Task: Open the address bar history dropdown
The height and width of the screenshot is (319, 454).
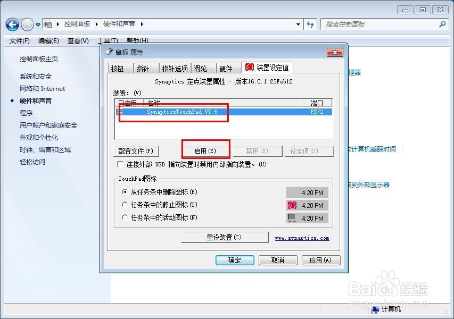Action: (298, 24)
